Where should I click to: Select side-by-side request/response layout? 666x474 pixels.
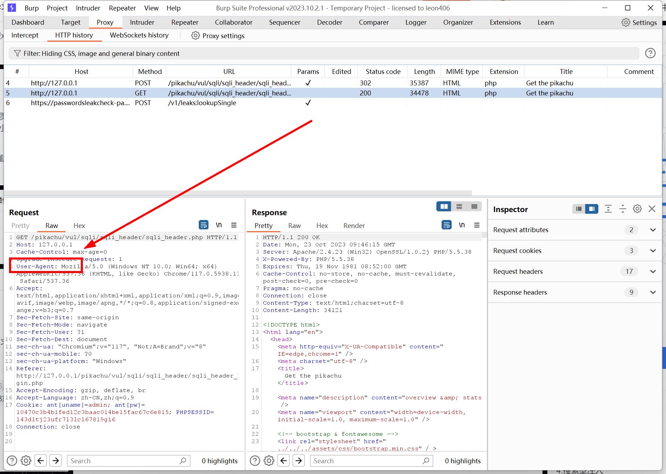click(x=444, y=206)
